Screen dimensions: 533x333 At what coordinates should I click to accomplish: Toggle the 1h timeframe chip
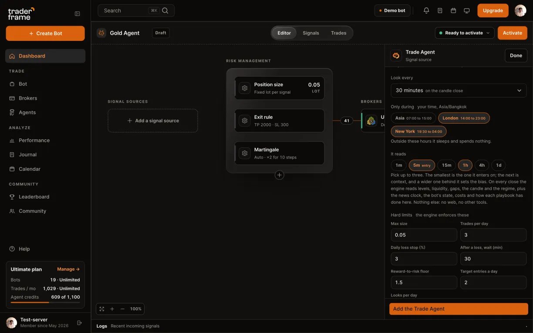[x=466, y=165]
